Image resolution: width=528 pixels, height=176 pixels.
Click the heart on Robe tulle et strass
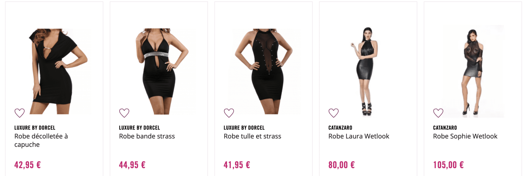tap(229, 113)
